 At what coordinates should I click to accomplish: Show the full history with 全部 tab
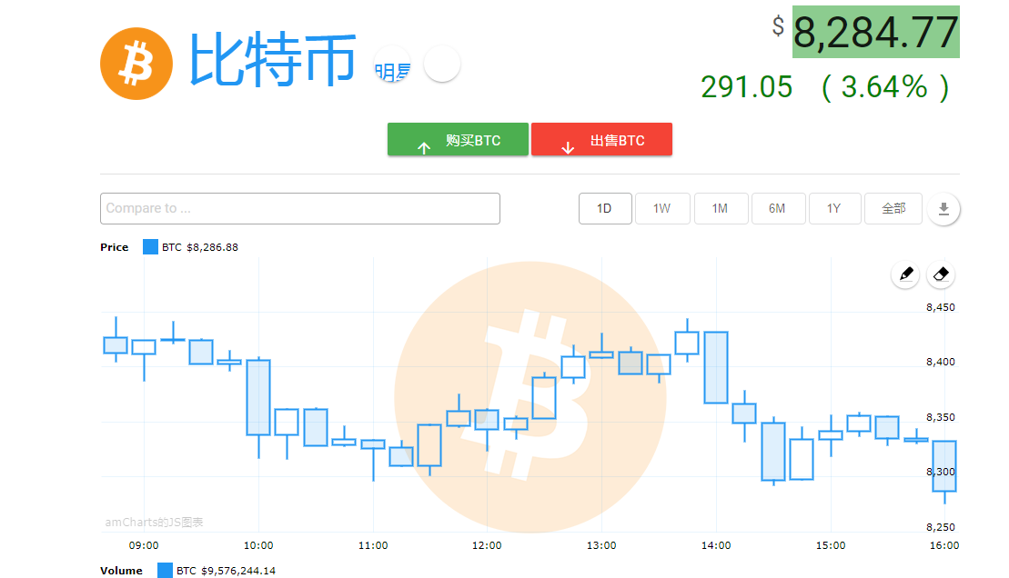coord(893,208)
